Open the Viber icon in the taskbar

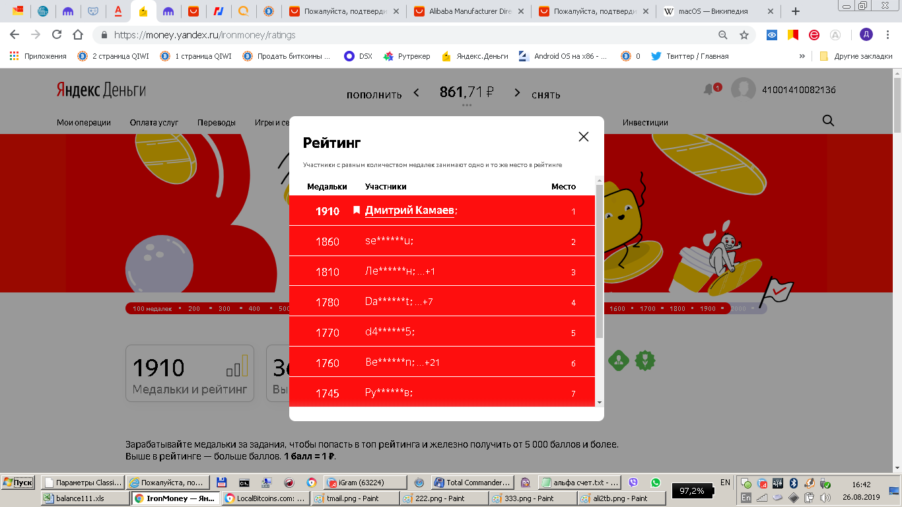pyautogui.click(x=635, y=483)
